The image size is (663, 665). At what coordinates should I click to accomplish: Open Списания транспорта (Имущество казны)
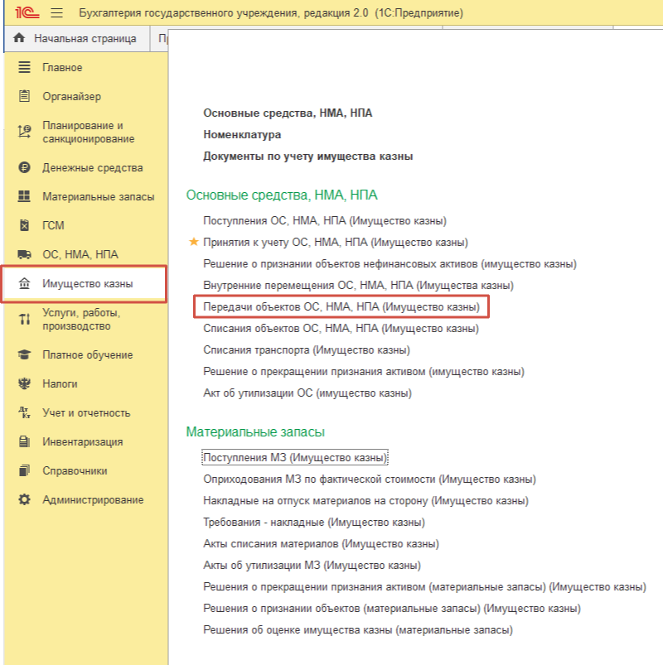point(307,349)
